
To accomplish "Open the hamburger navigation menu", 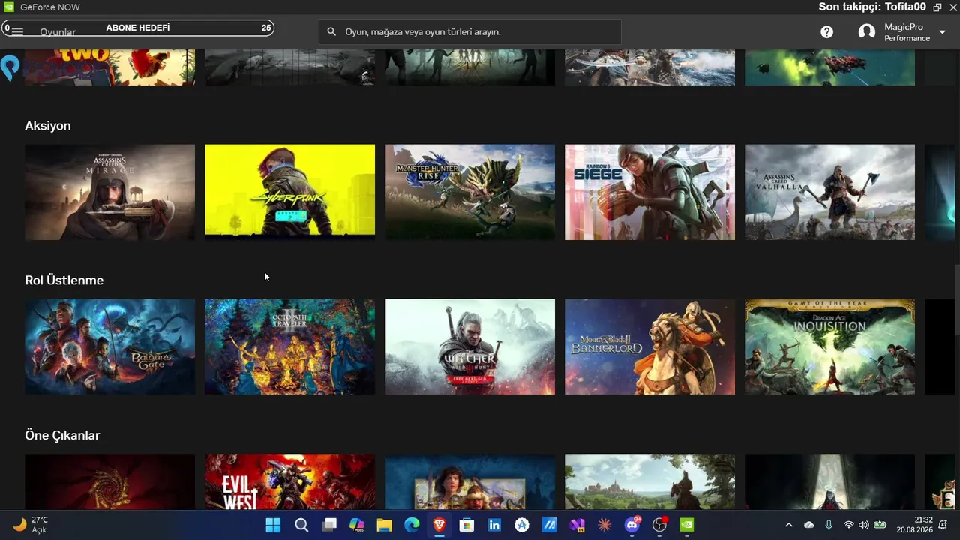I will (17, 32).
